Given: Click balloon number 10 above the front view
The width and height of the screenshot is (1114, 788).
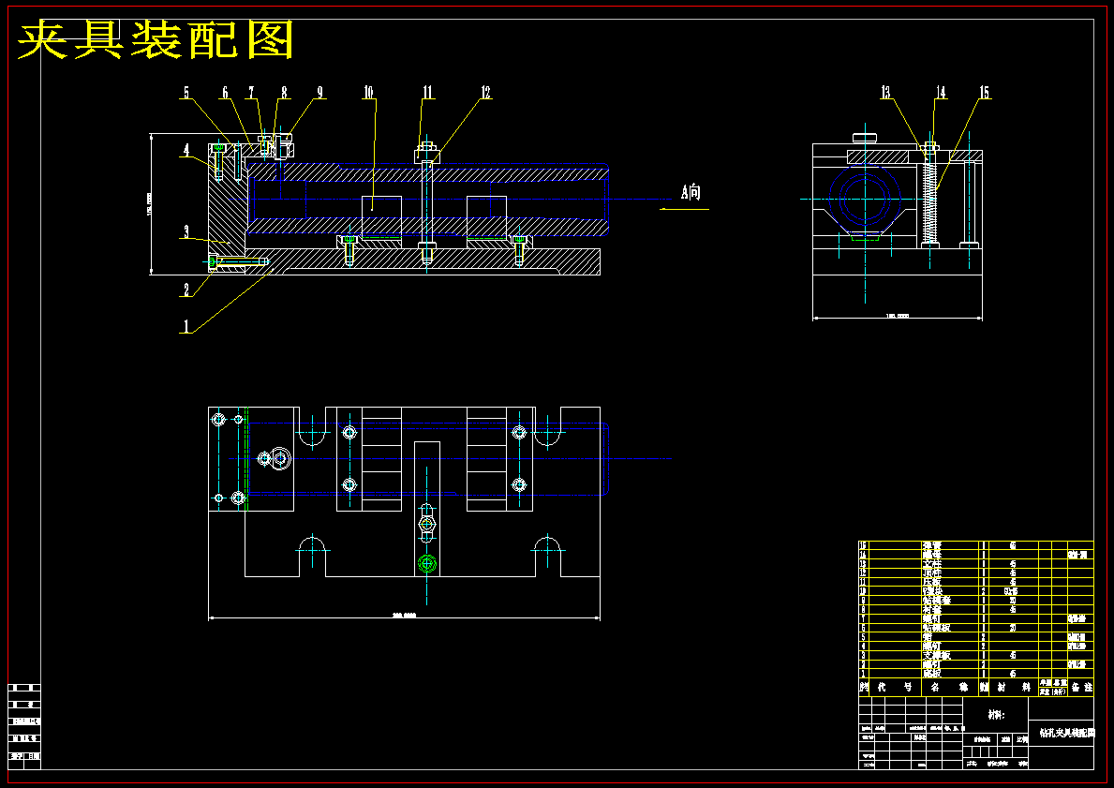Looking at the screenshot, I should pyautogui.click(x=369, y=93).
